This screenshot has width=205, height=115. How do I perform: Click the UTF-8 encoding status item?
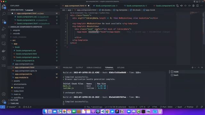coord(142,107)
